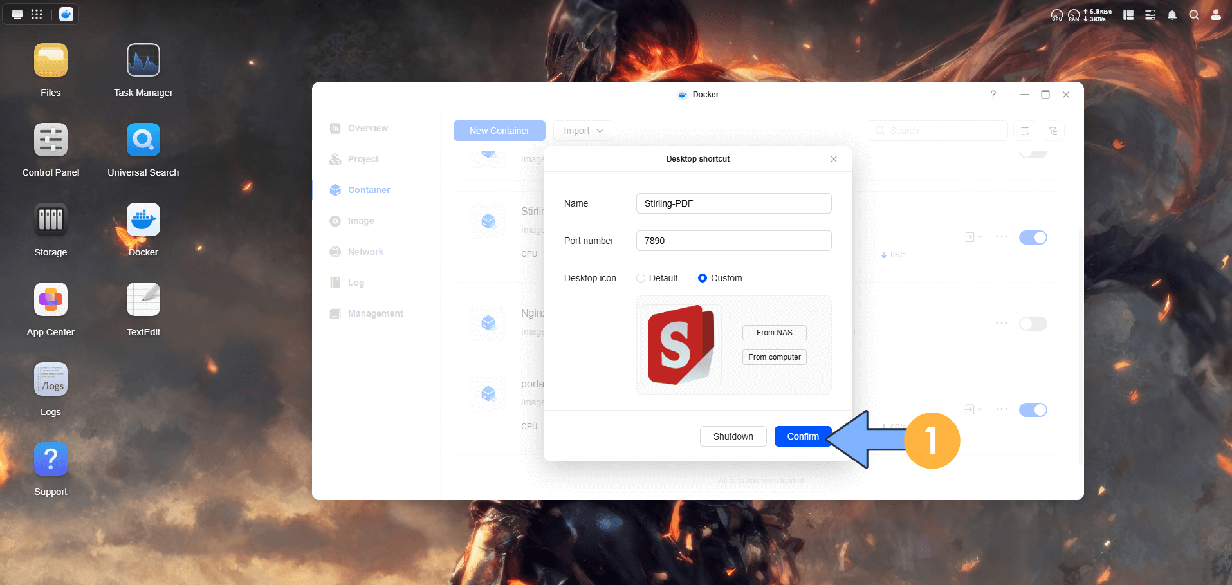This screenshot has width=1232, height=585.
Task: Open App Center desktop icon
Action: [51, 300]
